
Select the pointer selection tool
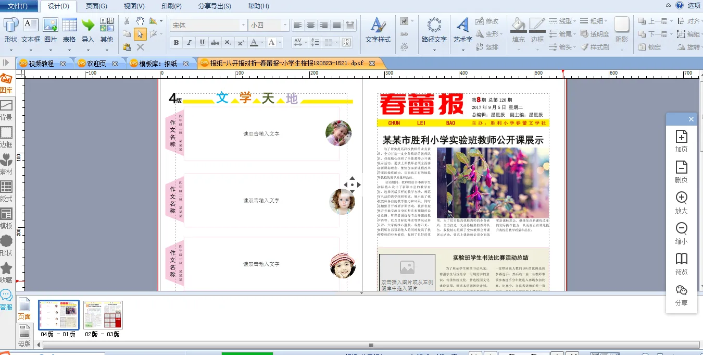click(x=140, y=34)
